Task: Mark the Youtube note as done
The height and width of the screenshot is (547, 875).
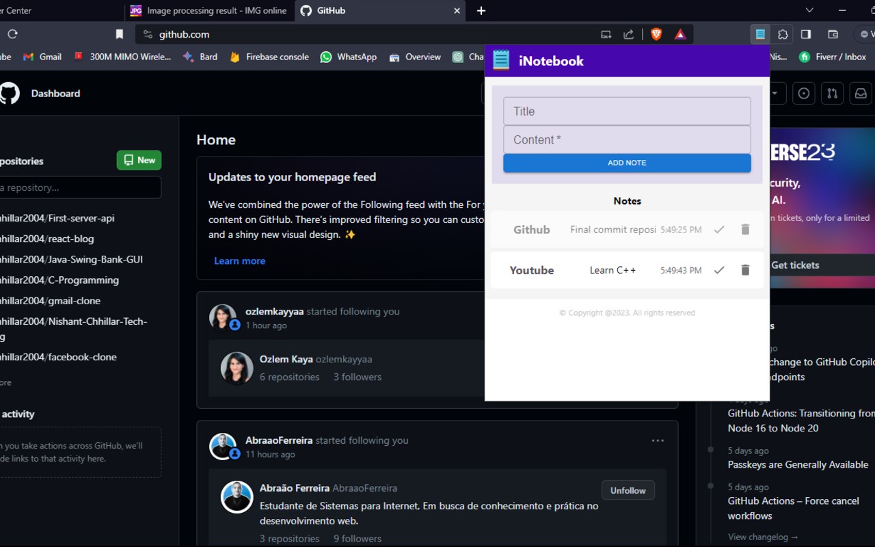Action: [718, 270]
